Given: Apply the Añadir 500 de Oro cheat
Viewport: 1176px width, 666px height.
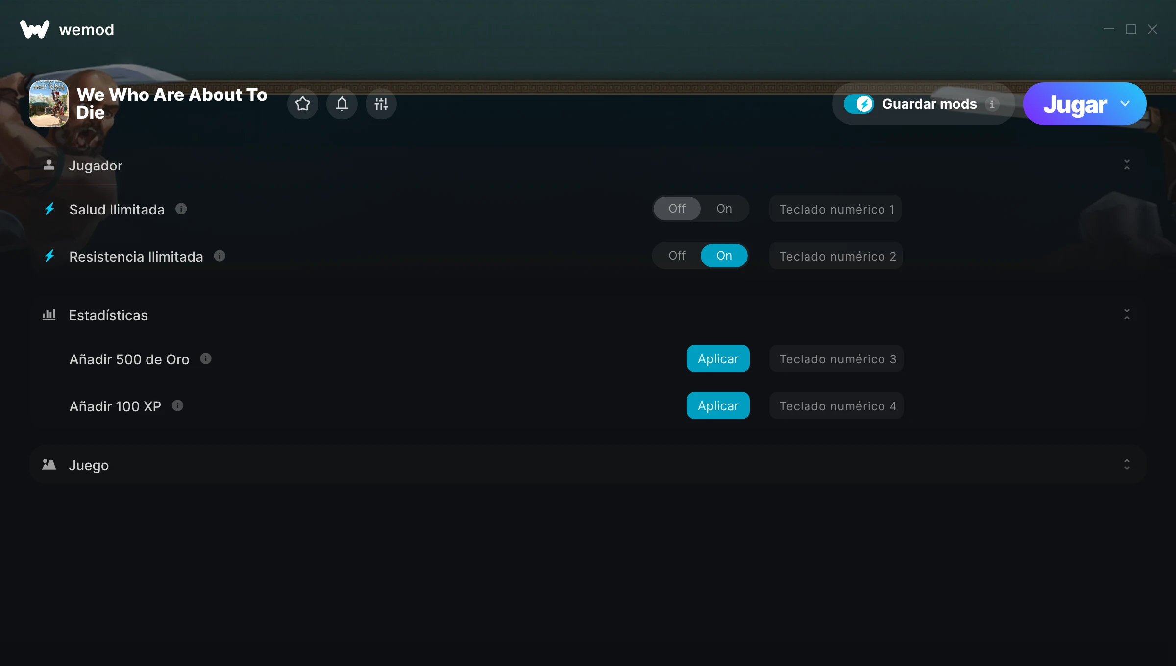Looking at the screenshot, I should click(718, 359).
